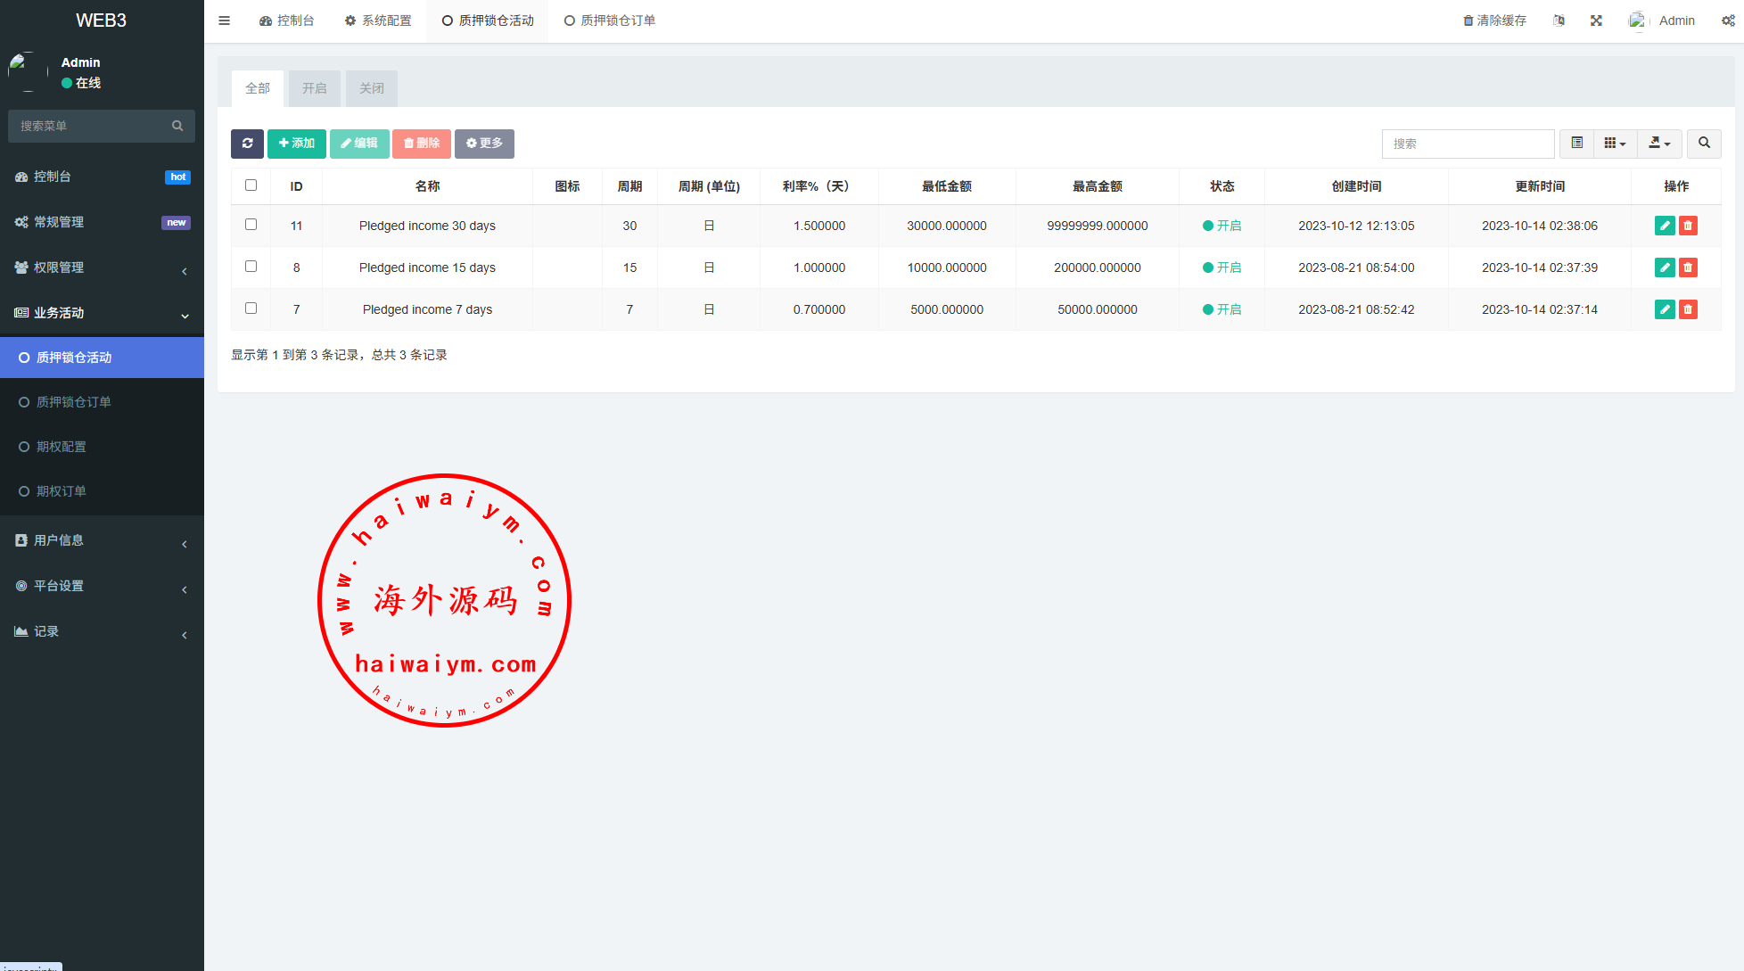Image resolution: width=1744 pixels, height=971 pixels.
Task: Toggle the table card view icon
Action: (x=1576, y=144)
